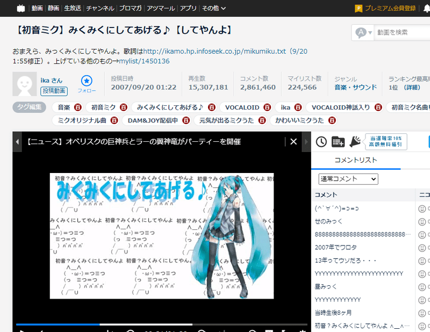Click プレミアム会員登録 link
The image size is (430, 332).
click(390, 8)
